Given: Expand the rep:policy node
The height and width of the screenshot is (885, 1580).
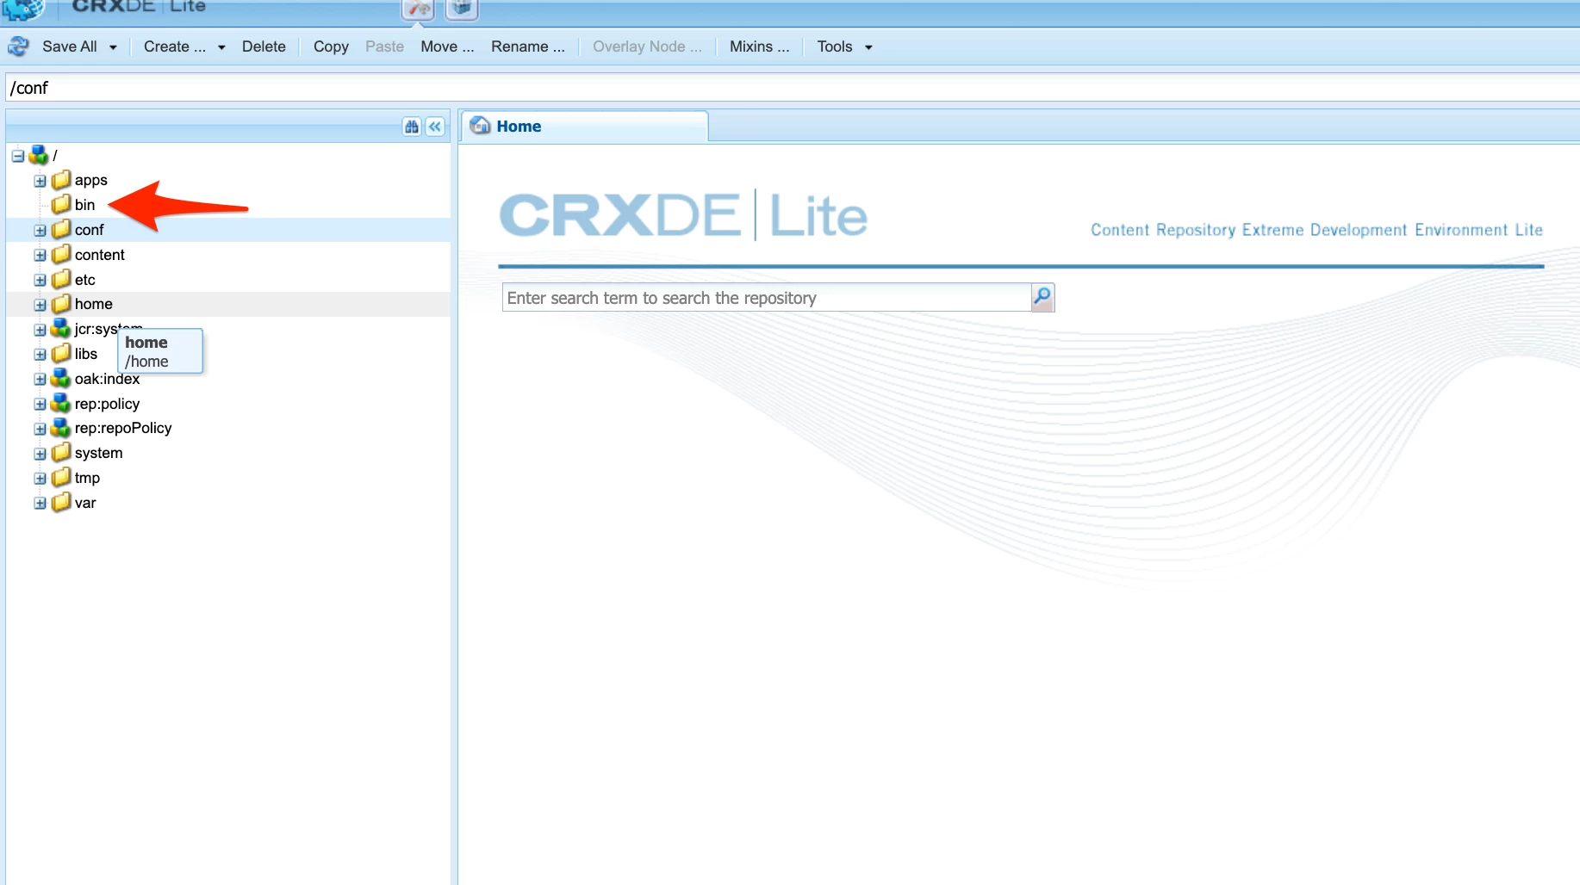Looking at the screenshot, I should 40,405.
